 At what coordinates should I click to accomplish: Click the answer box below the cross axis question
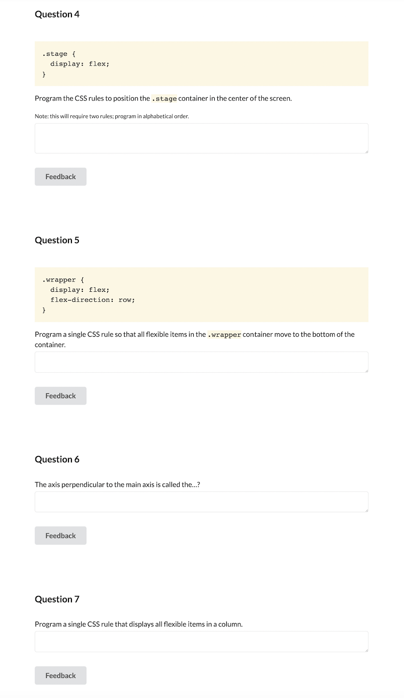click(x=201, y=501)
